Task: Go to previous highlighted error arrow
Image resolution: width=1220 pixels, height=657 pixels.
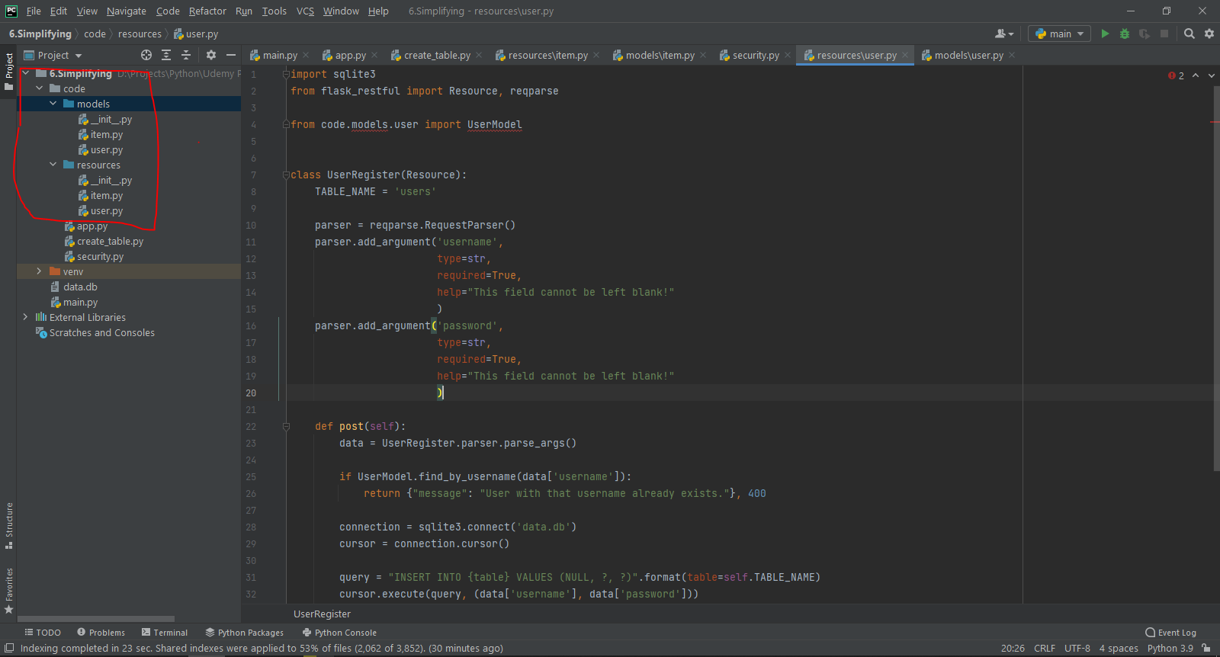Action: (x=1196, y=75)
